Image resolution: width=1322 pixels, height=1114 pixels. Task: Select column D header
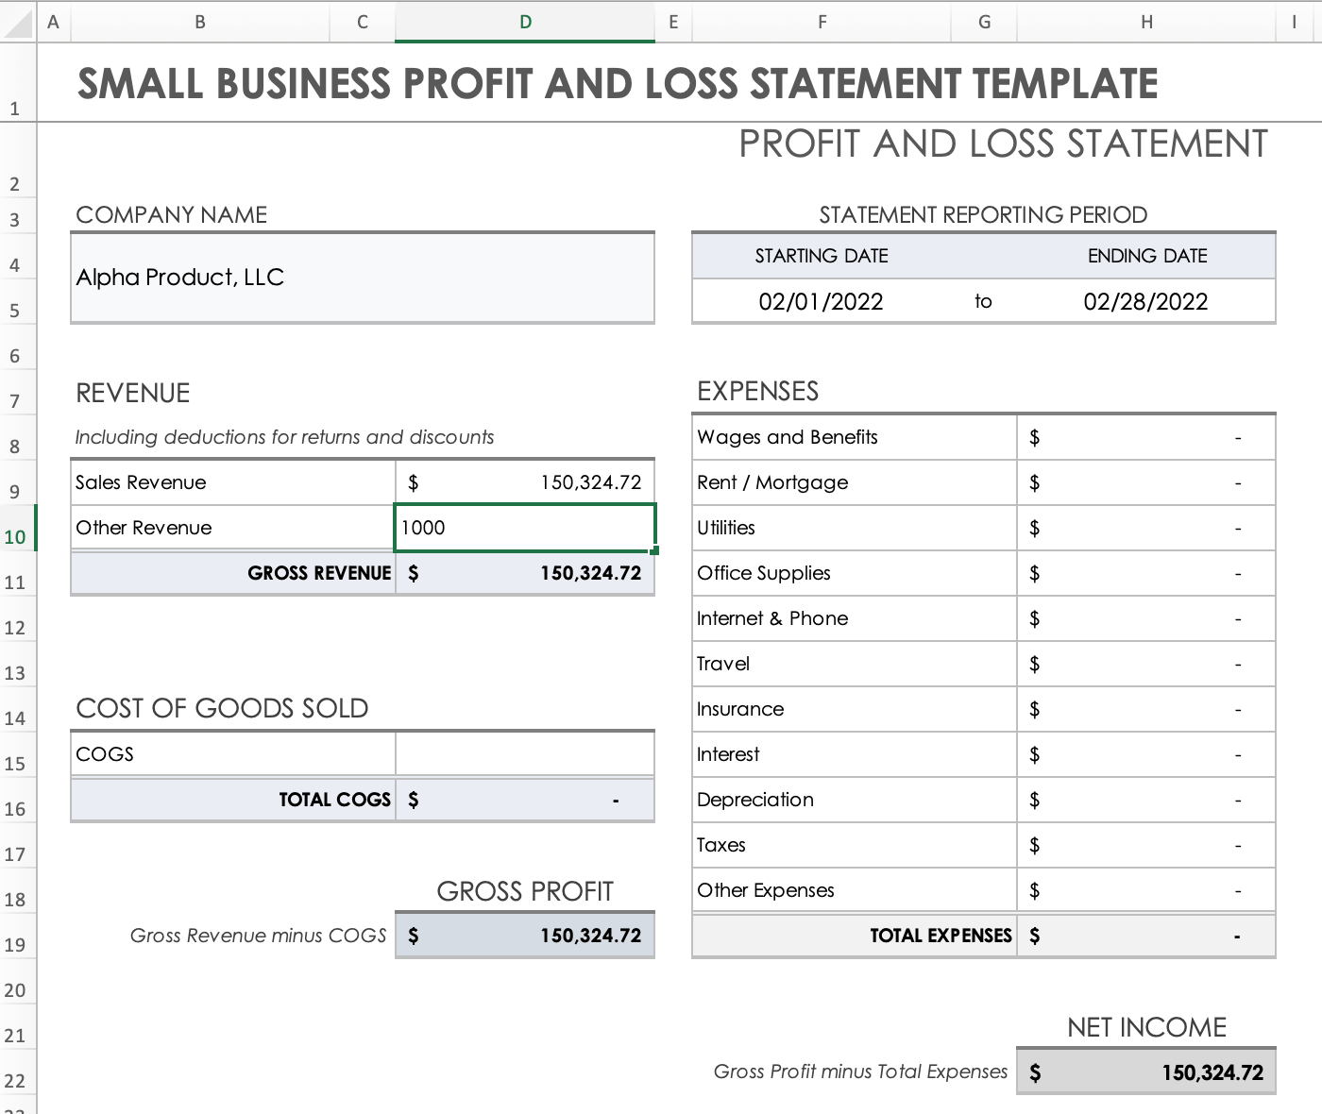[x=525, y=23]
